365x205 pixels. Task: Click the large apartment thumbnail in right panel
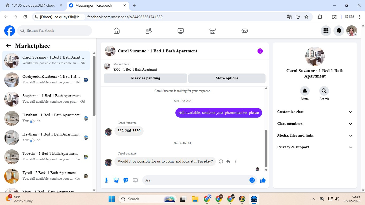point(315,56)
